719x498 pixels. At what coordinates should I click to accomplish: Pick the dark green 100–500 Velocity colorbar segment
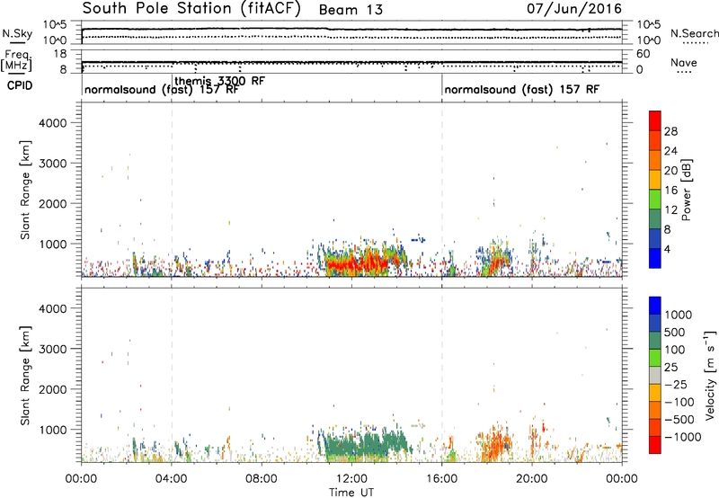(x=655, y=341)
